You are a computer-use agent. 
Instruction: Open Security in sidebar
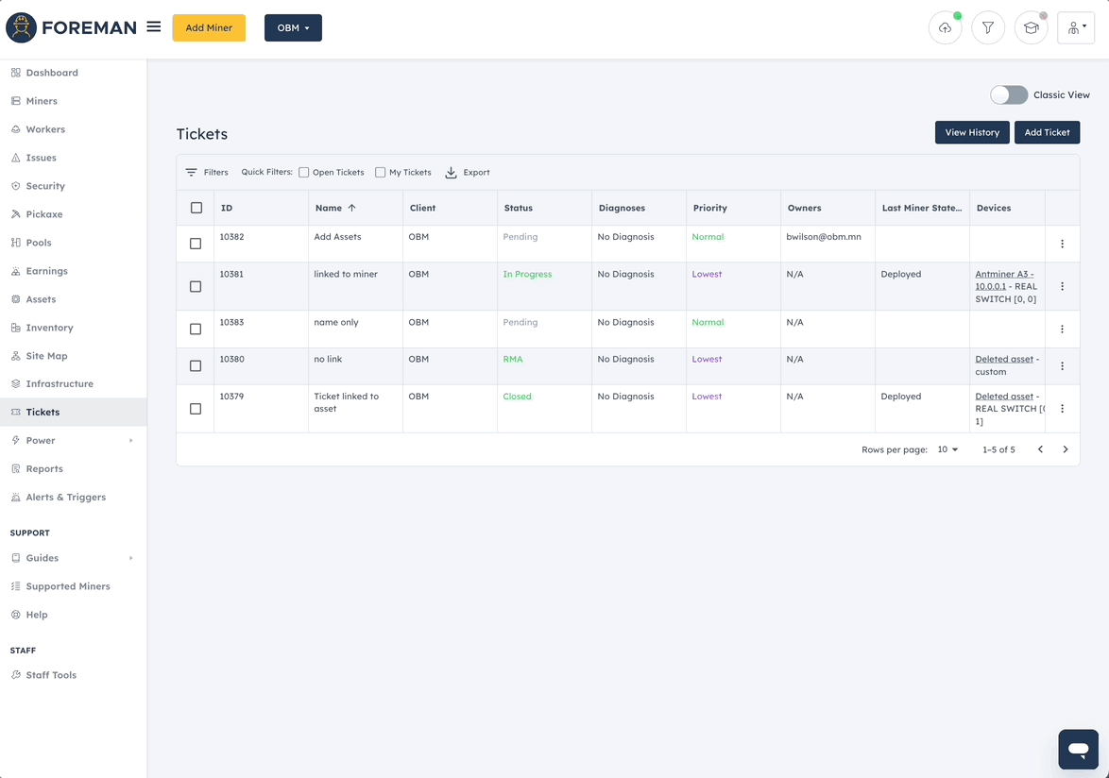[73, 186]
